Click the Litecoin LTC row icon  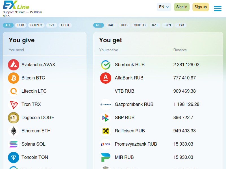pos(14,91)
